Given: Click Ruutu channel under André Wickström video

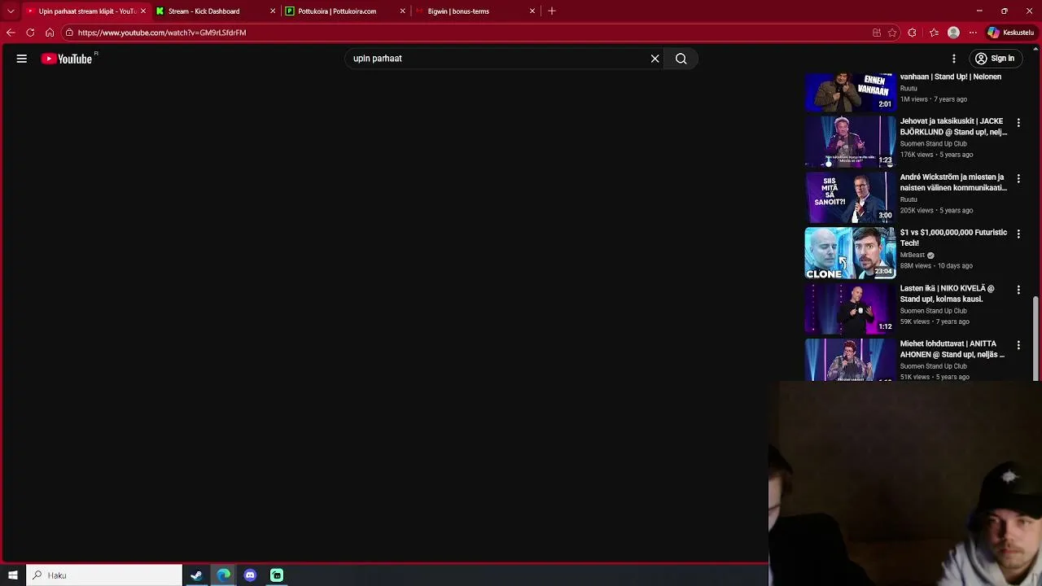Looking at the screenshot, I should click(908, 199).
